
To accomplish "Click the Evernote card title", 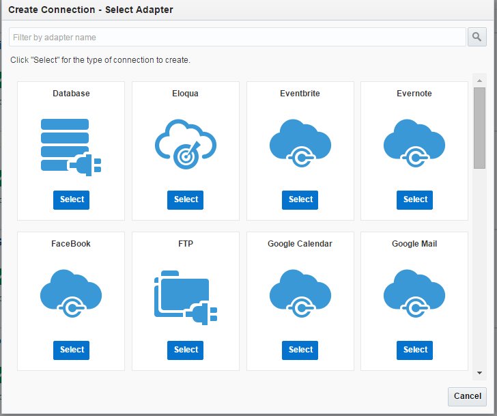I will 414,93.
